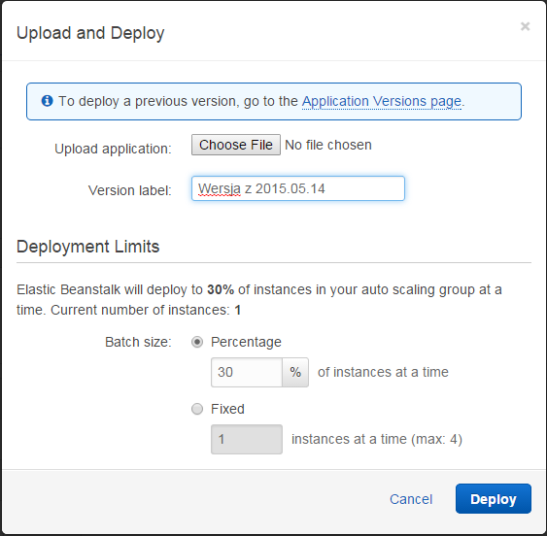Click the 'Batch size:' label
The width and height of the screenshot is (547, 536).
point(138,342)
